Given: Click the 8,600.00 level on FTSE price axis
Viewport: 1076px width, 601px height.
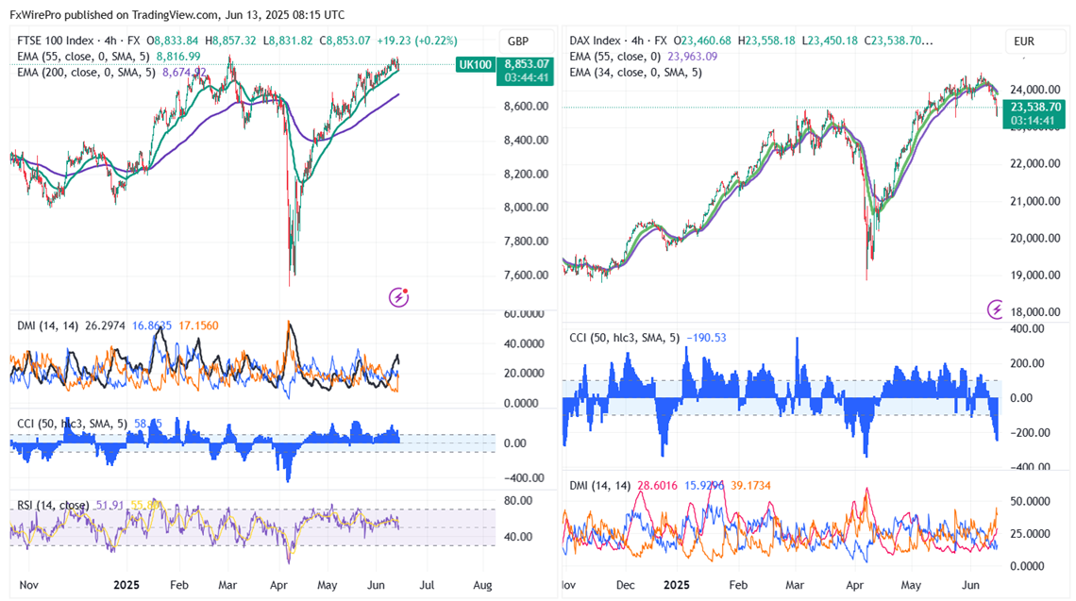Looking at the screenshot, I should [x=527, y=107].
